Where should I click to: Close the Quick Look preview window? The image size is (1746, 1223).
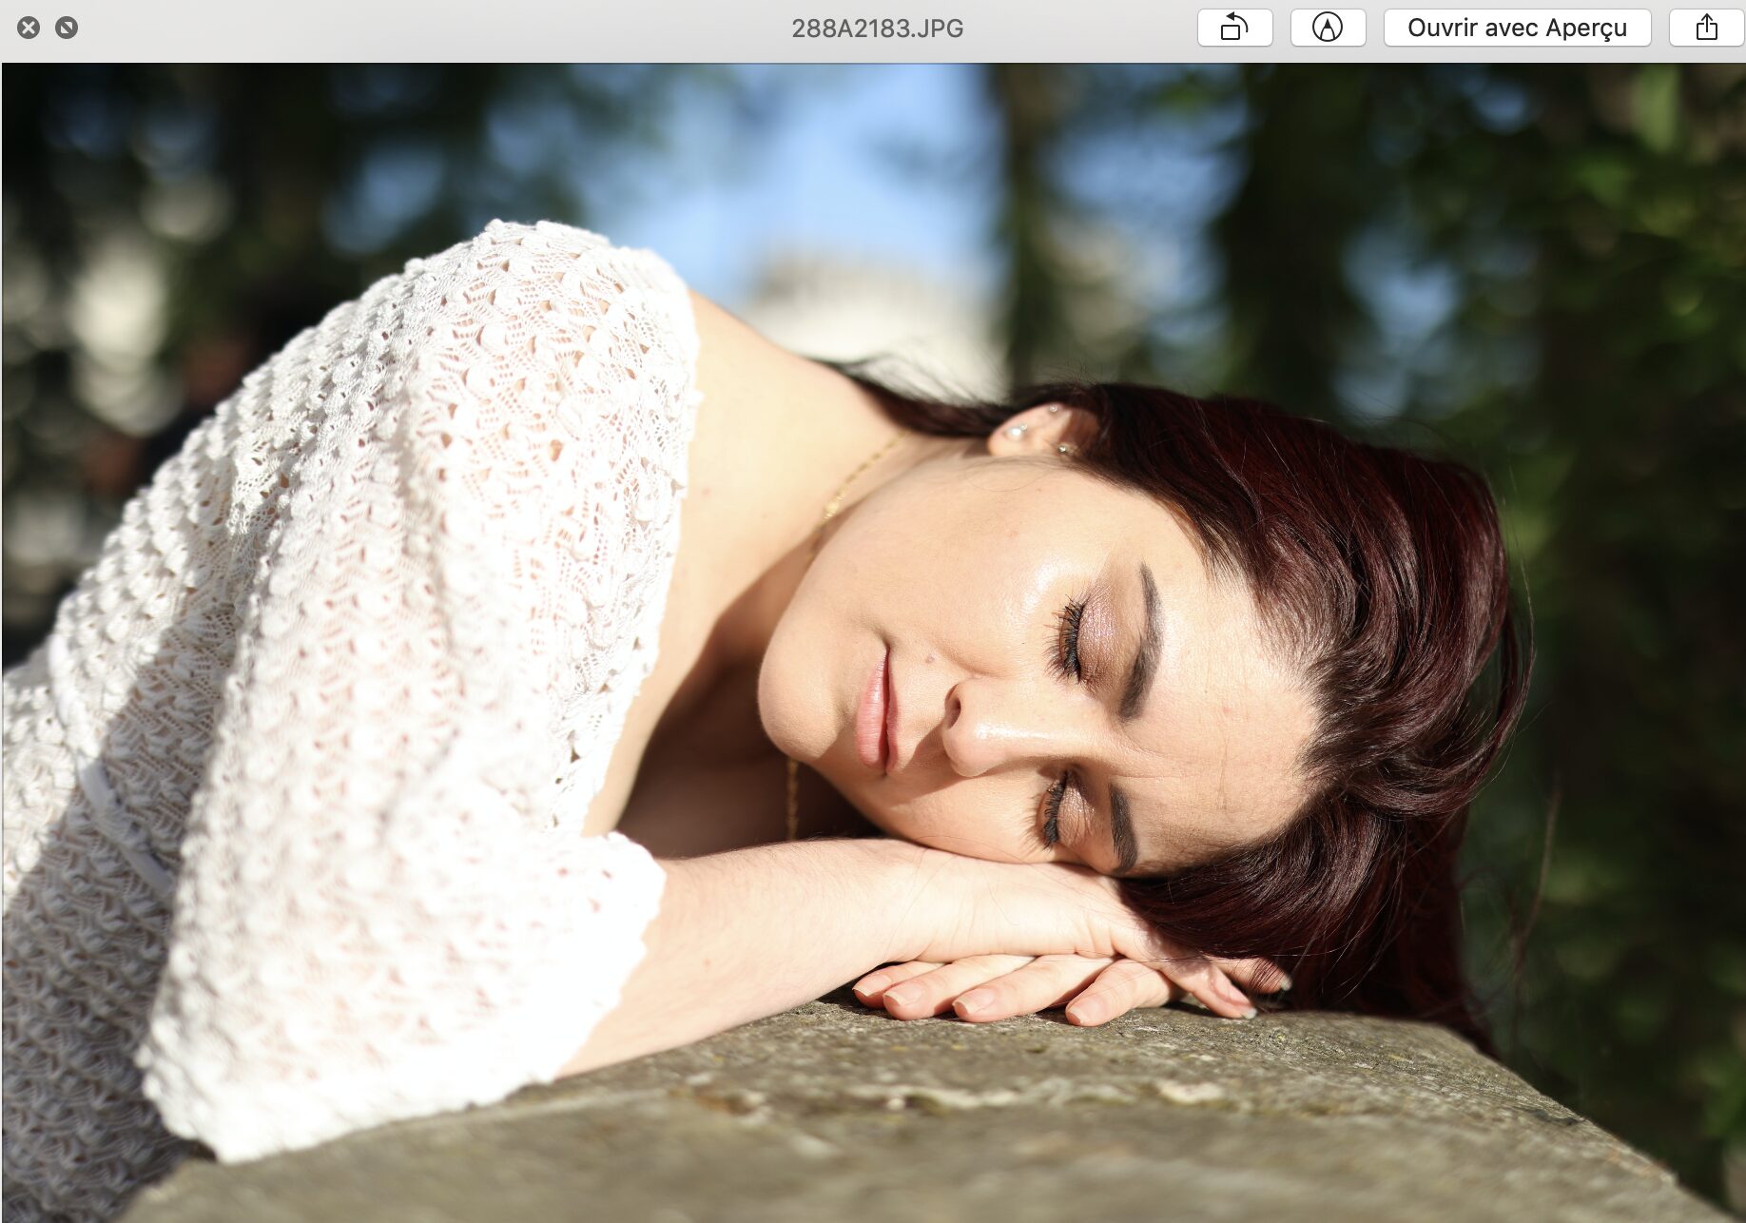[29, 28]
